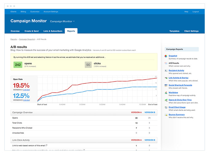Open the Clients menu item
Screen dimensions: 209x154
point(13,12)
